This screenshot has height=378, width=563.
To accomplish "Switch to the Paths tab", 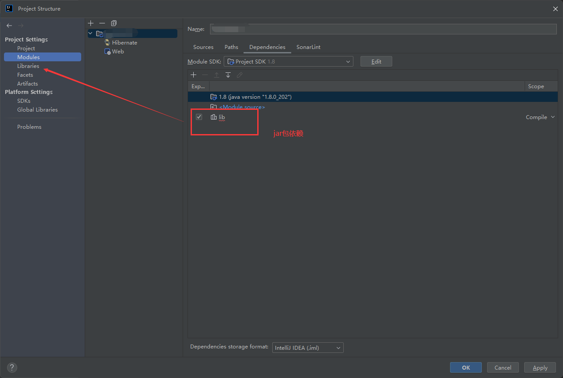I will (231, 47).
